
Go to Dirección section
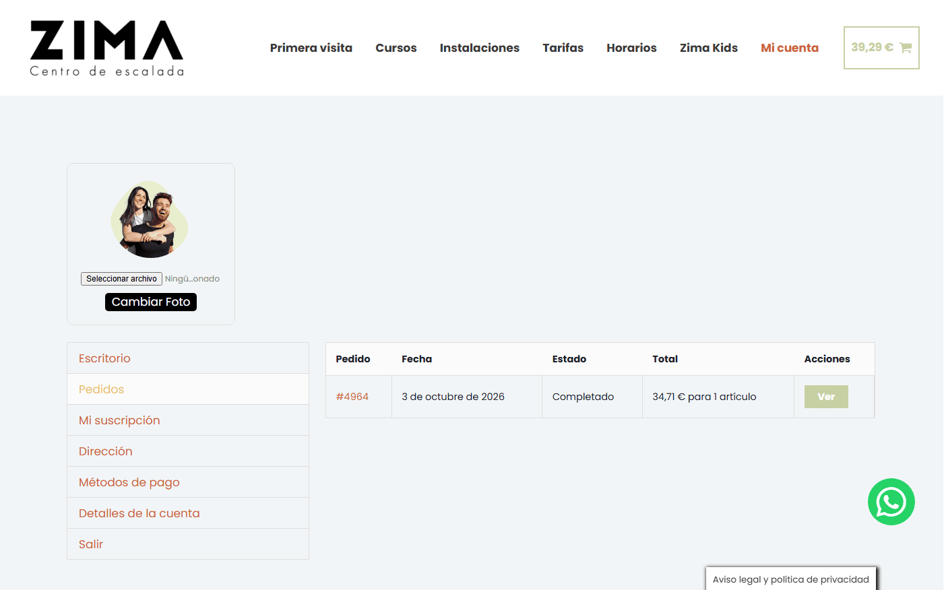click(188, 451)
